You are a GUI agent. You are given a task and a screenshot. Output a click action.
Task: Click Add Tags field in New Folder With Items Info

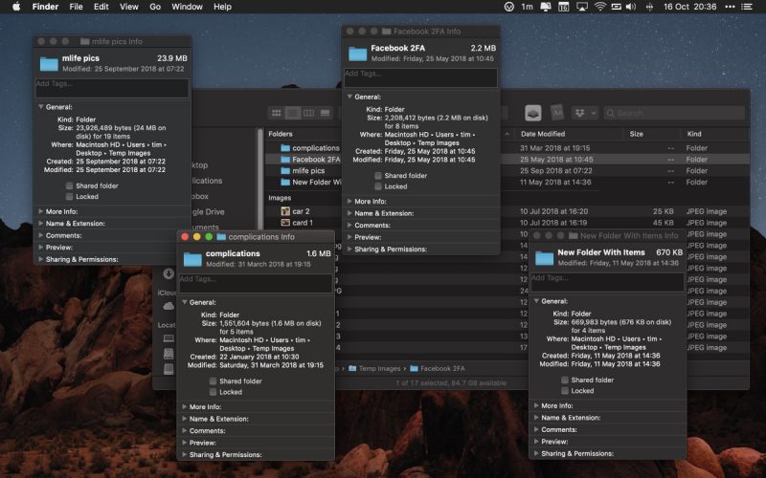607,282
